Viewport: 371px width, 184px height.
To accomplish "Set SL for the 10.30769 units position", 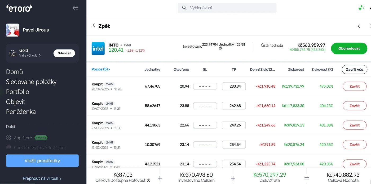I will click(205, 145).
